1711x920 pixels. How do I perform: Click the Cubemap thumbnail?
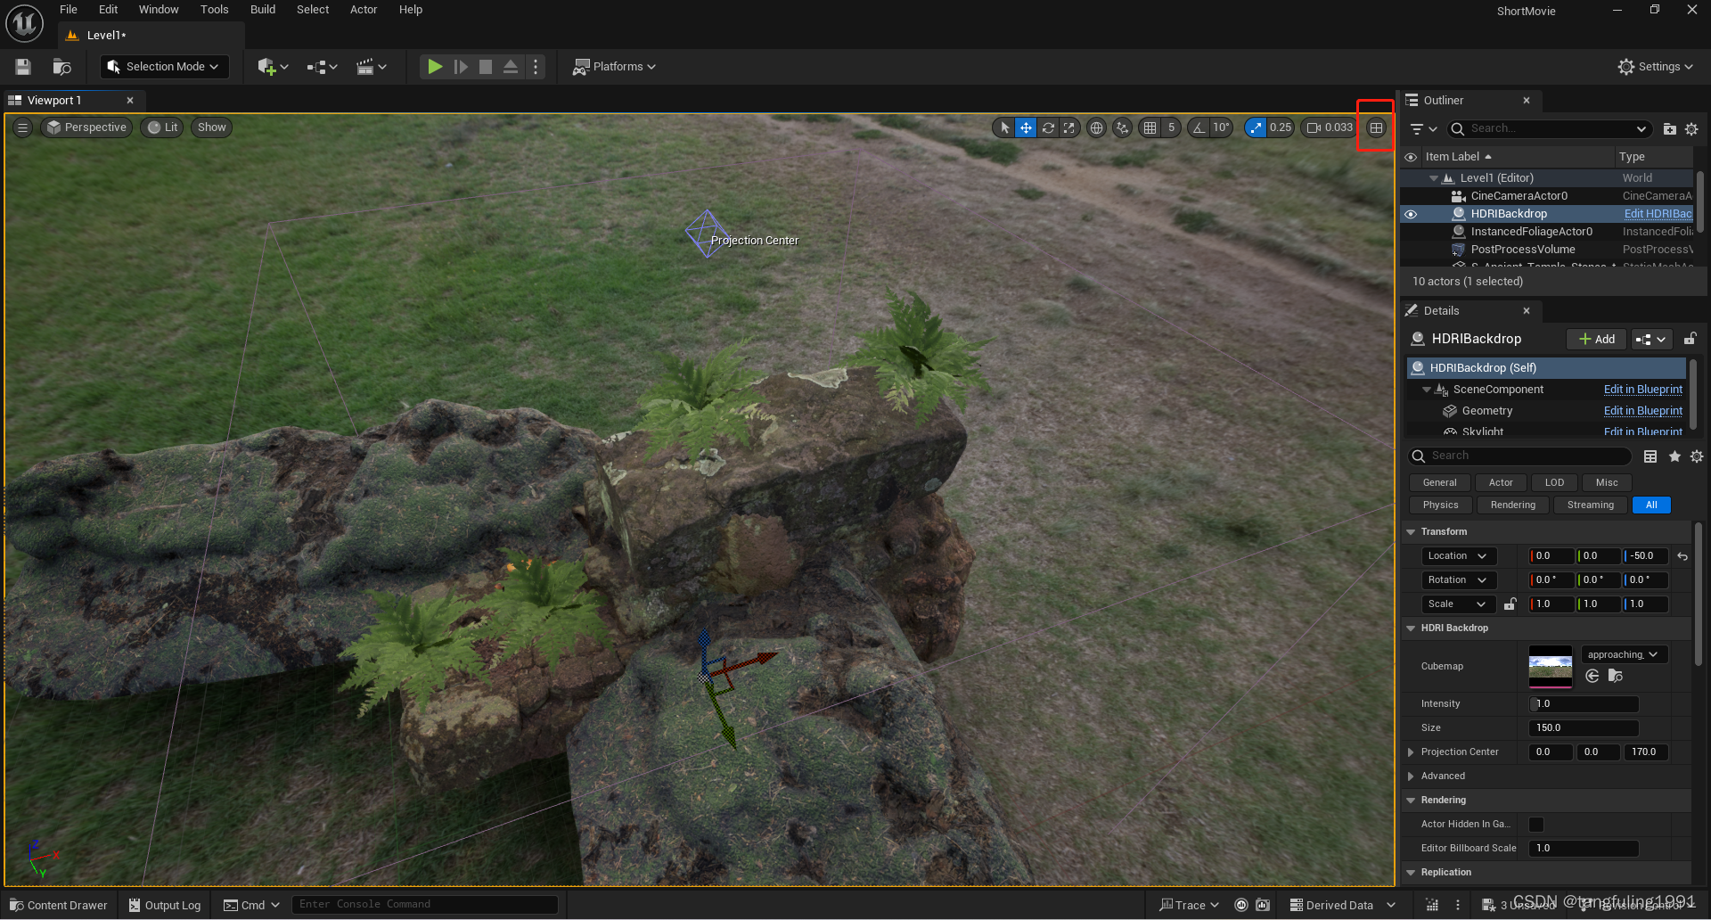pos(1551,667)
